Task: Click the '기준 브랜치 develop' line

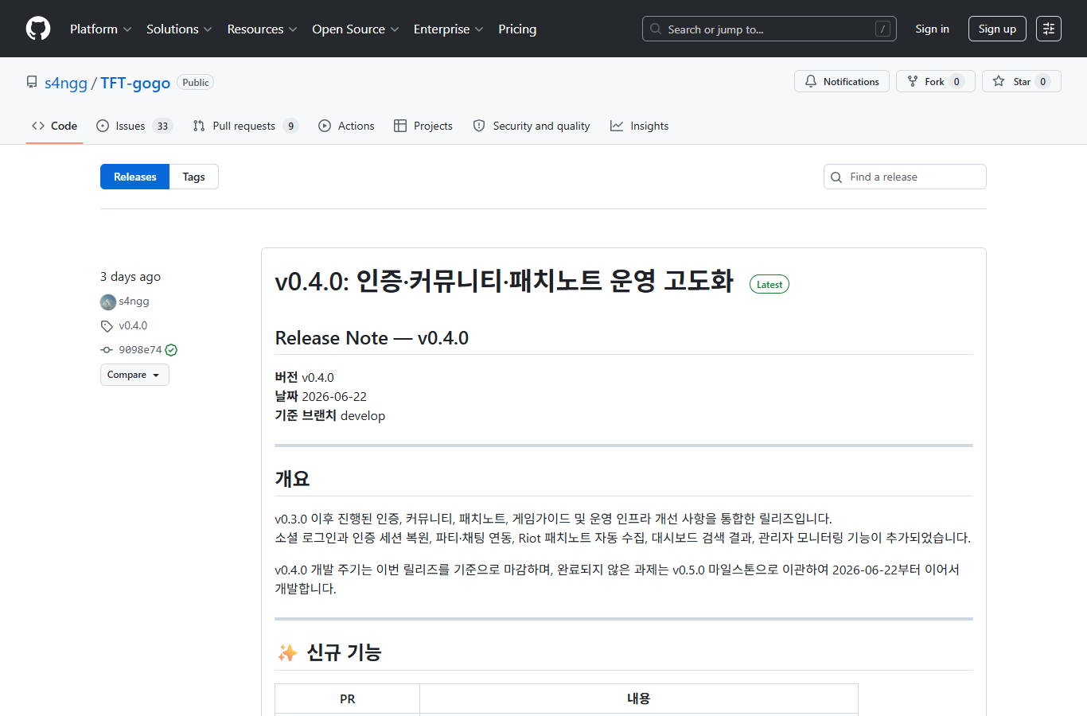Action: [329, 415]
